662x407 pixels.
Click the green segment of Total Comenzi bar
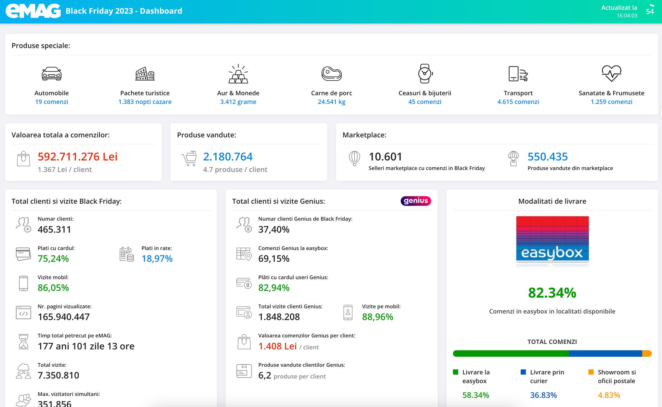(x=510, y=354)
